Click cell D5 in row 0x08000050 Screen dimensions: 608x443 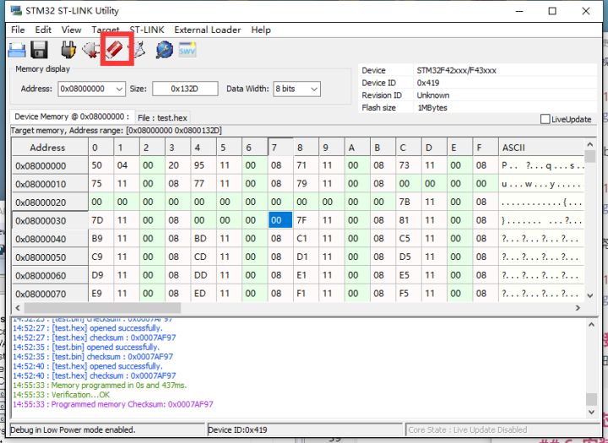(409, 257)
